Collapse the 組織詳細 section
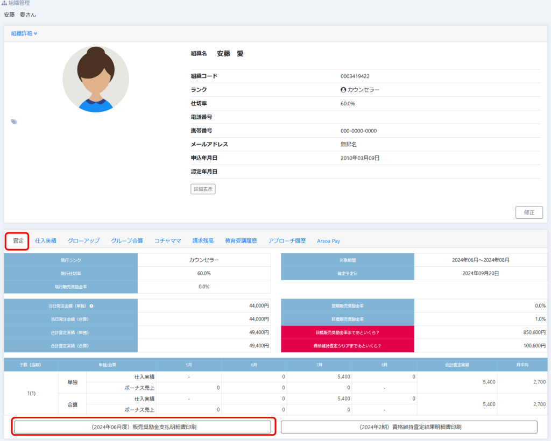Viewport: 551px width, 441px height. [24, 33]
